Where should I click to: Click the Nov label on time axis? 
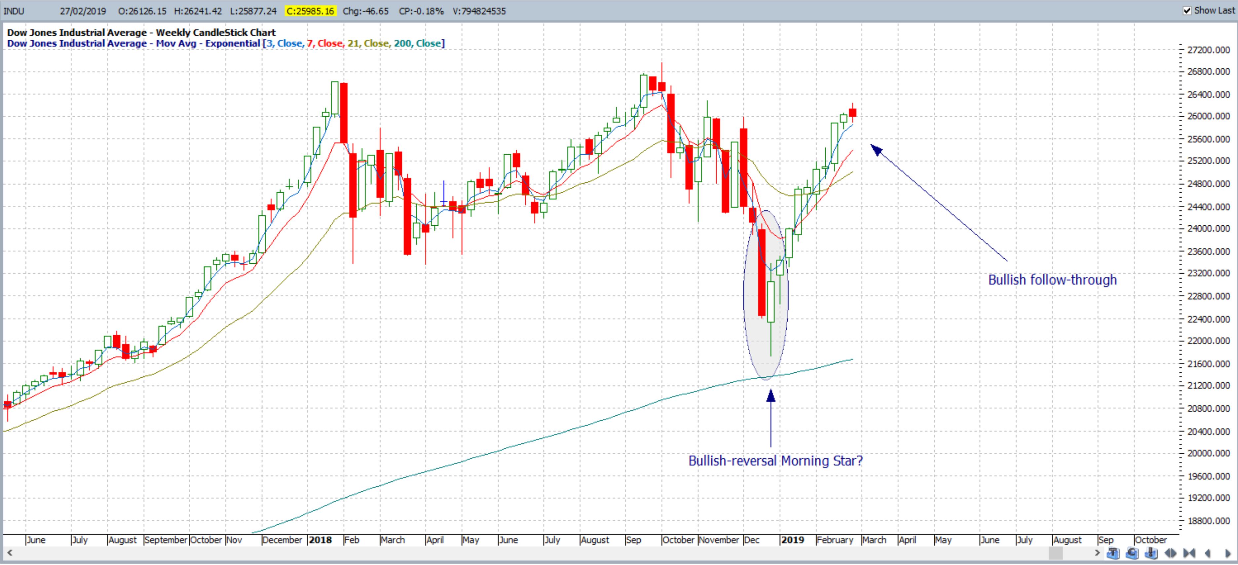235,540
